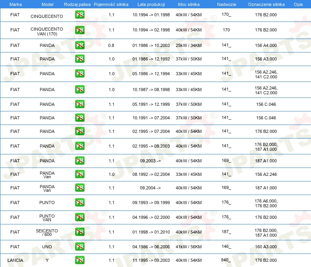The height and width of the screenshot is (267, 311).
Task: Click the fuel icon in the PANDA 0.8 row
Action: click(x=80, y=45)
